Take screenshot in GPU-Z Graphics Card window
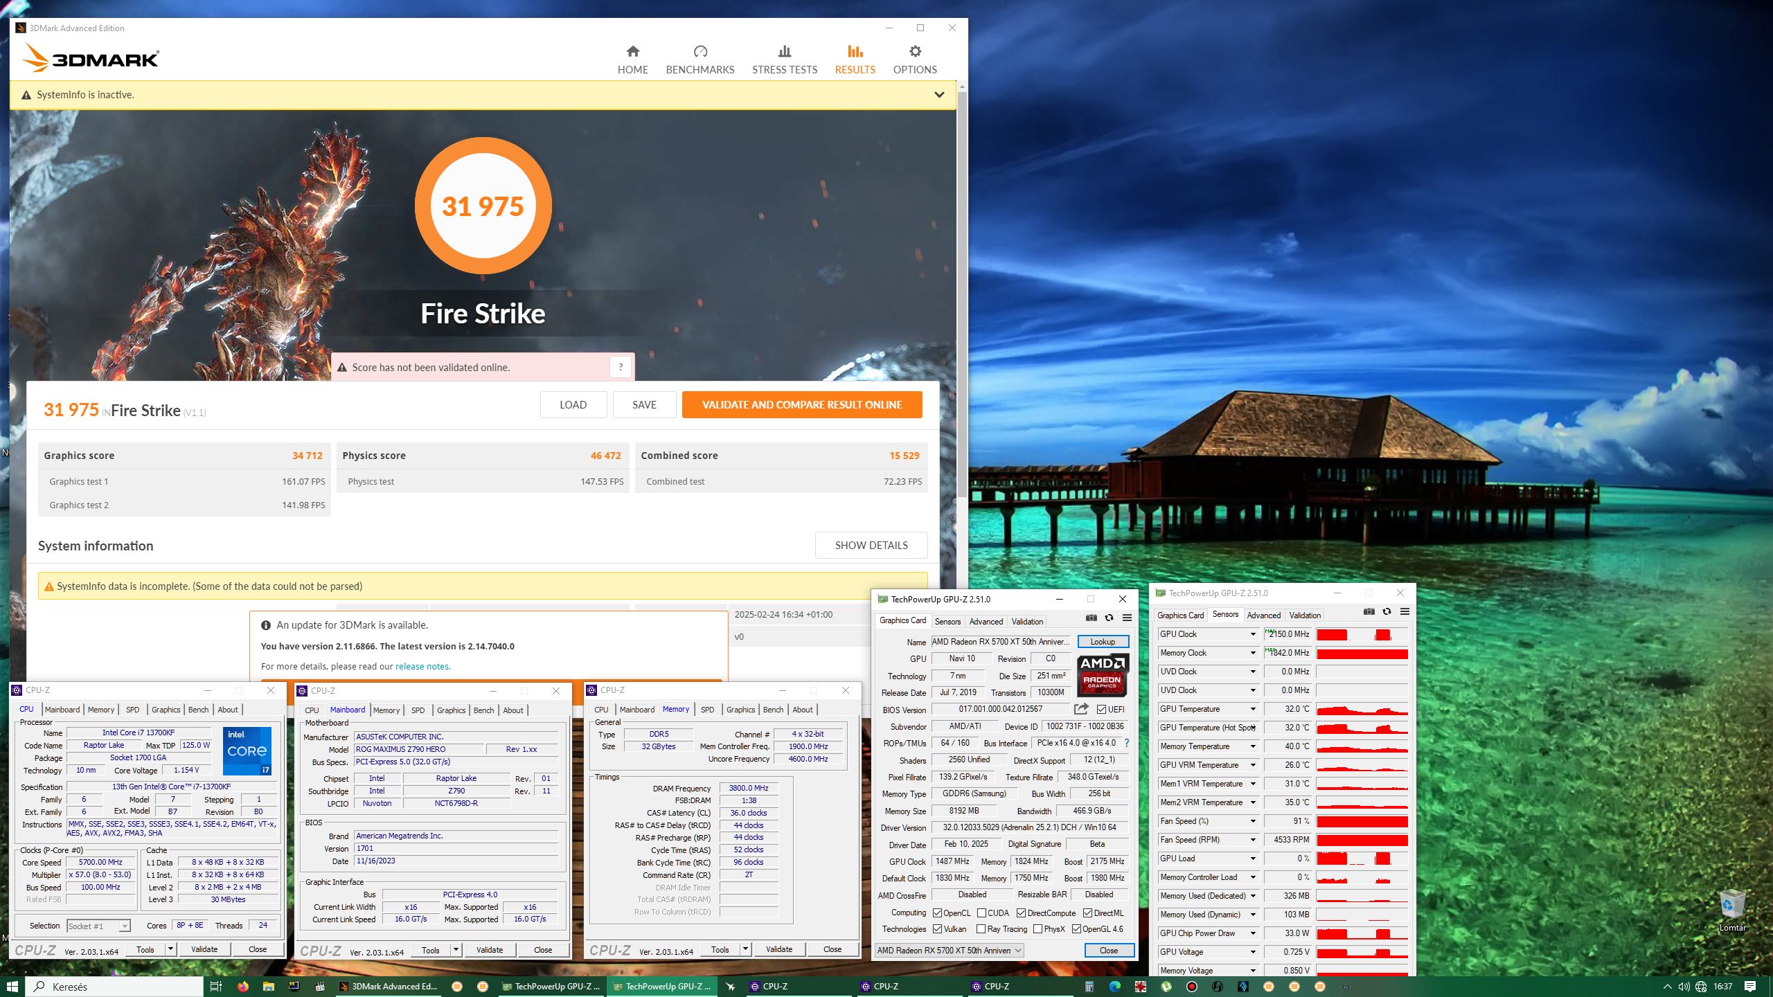The width and height of the screenshot is (1773, 997). point(1091,618)
